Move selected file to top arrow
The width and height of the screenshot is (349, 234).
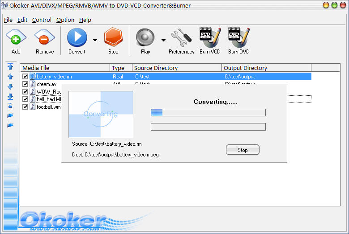pos(10,66)
